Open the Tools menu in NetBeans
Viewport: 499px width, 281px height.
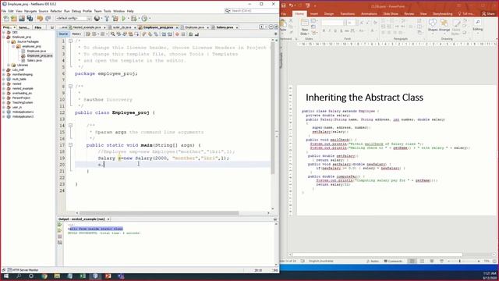click(108, 11)
